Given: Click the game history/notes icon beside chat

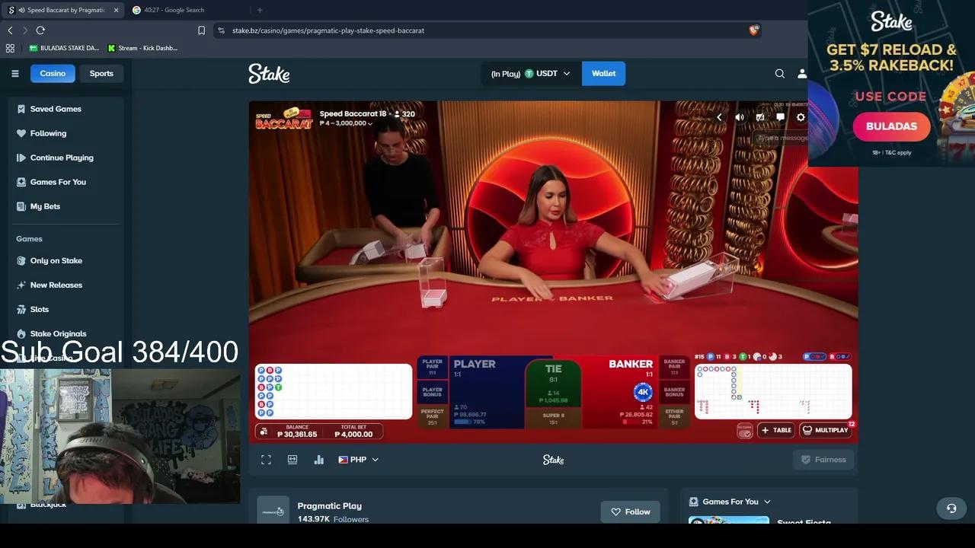Looking at the screenshot, I should (x=759, y=117).
